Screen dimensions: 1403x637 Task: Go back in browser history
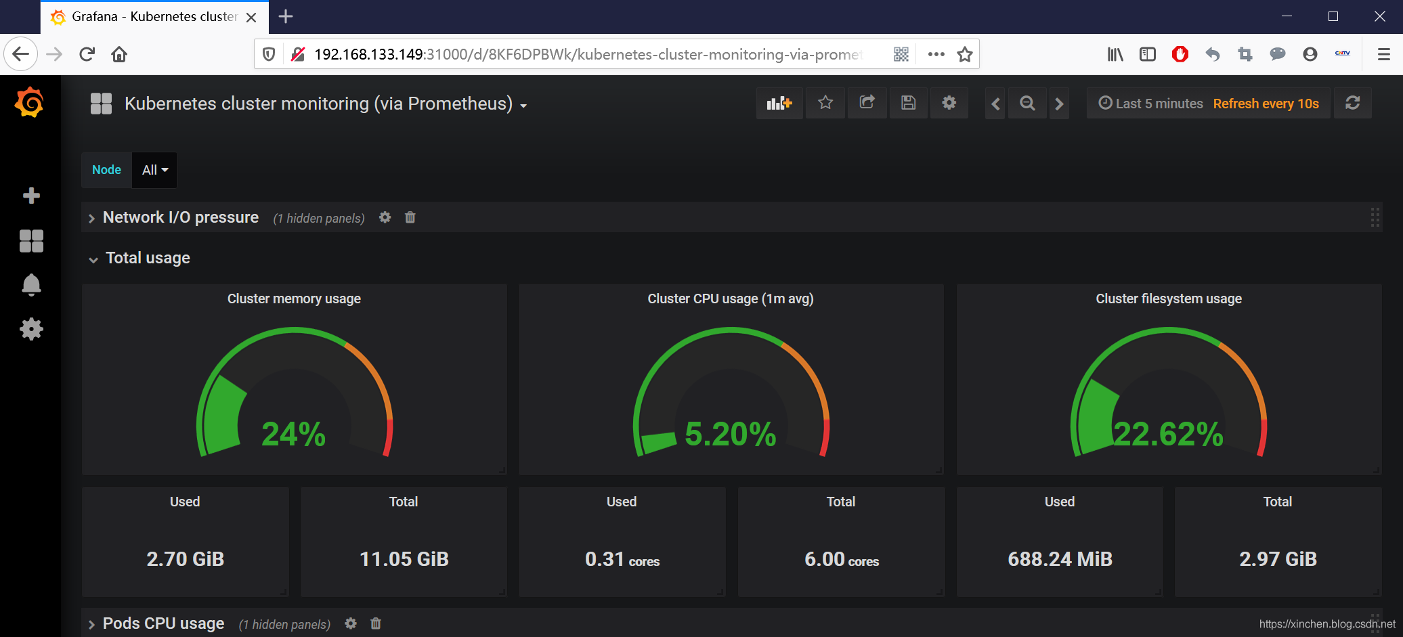coord(20,54)
